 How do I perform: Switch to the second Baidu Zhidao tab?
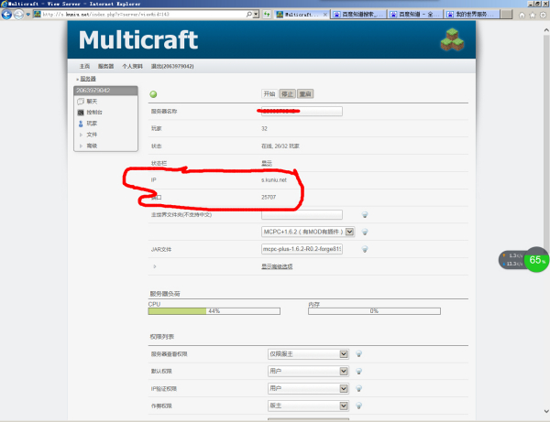point(415,15)
